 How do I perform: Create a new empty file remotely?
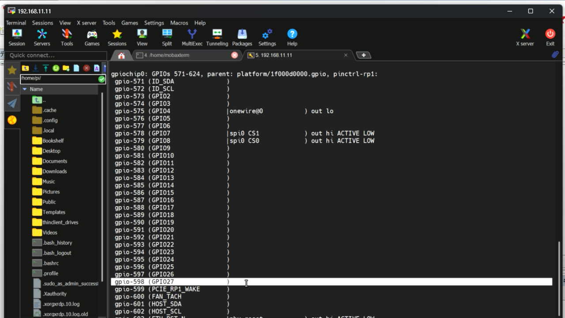76,68
